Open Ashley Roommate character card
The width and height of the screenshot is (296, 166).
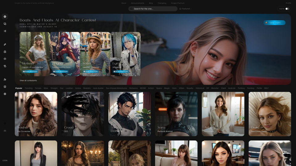[223, 114]
